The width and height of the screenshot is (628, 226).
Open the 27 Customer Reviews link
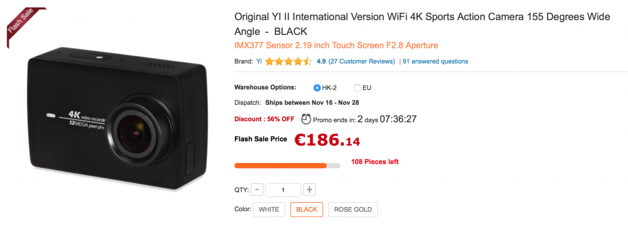coord(362,62)
